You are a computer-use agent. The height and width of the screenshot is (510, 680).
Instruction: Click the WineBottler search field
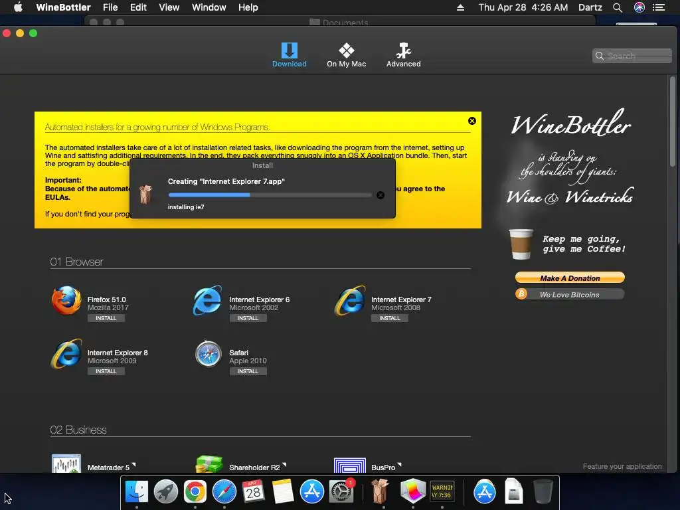(x=632, y=56)
